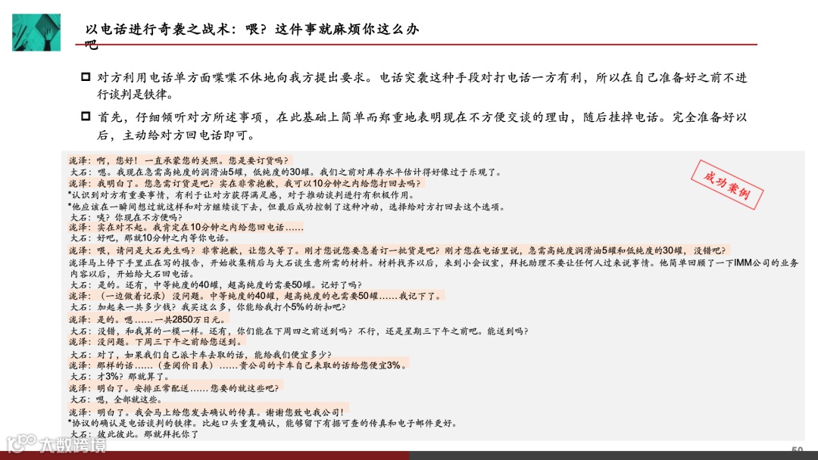
Task: Click the line about "高纯度的润滑油5罐，低纯度的30罐"
Action: coord(286,172)
